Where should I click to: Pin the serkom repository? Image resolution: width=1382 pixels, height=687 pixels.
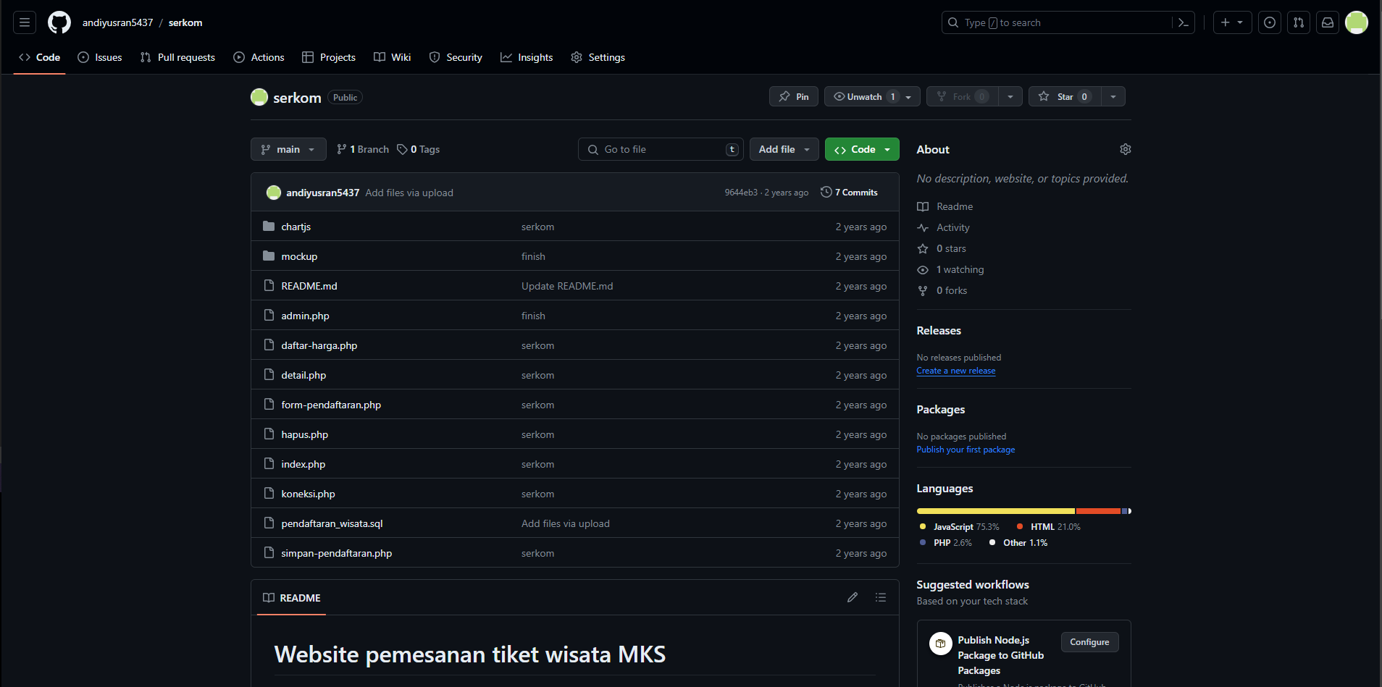point(794,96)
